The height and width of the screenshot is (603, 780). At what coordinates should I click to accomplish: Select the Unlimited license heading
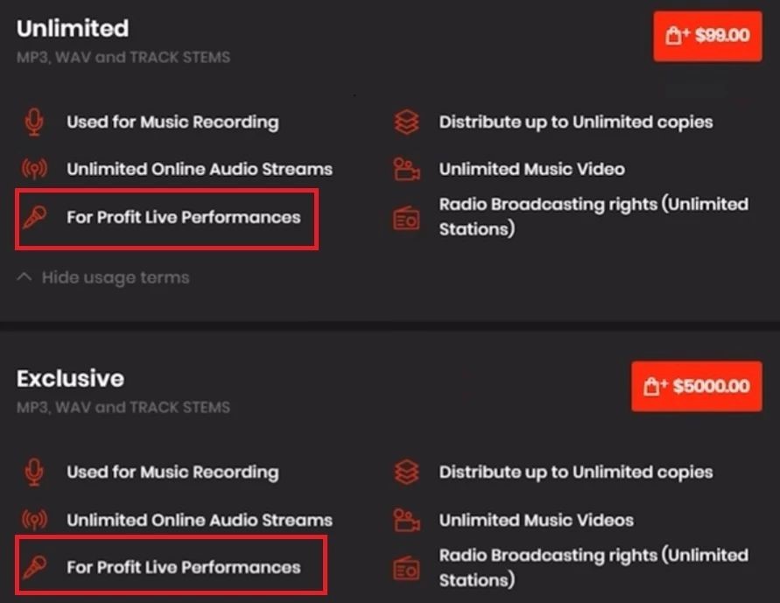click(x=73, y=28)
